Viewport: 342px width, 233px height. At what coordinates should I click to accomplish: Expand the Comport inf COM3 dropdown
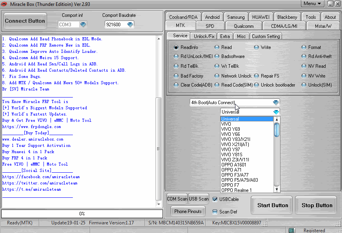[83, 24]
